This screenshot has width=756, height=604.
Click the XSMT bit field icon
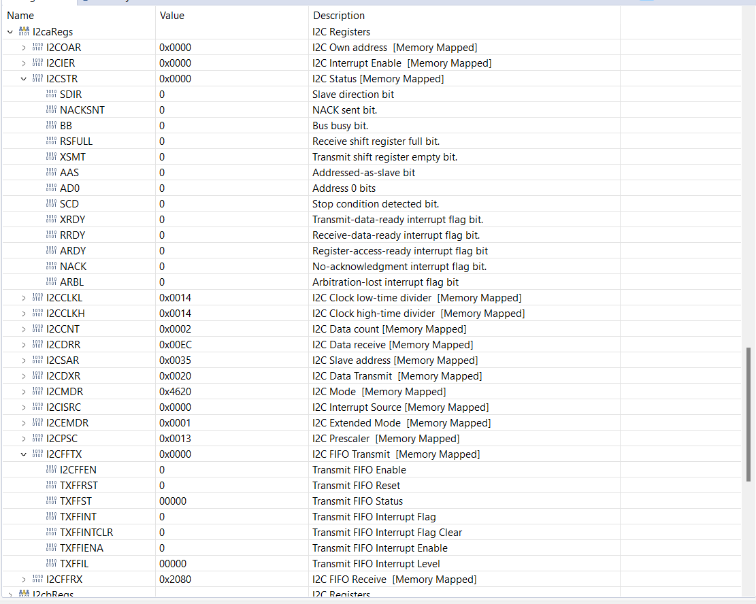click(51, 156)
